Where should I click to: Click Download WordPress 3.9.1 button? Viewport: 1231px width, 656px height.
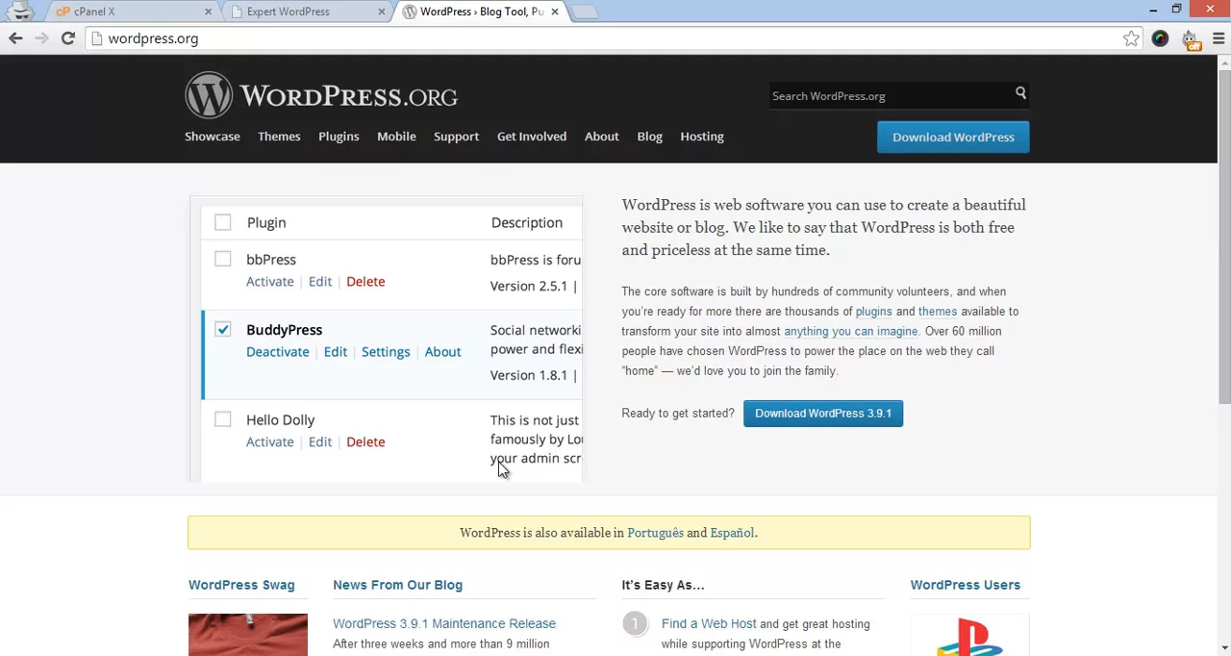click(x=823, y=414)
